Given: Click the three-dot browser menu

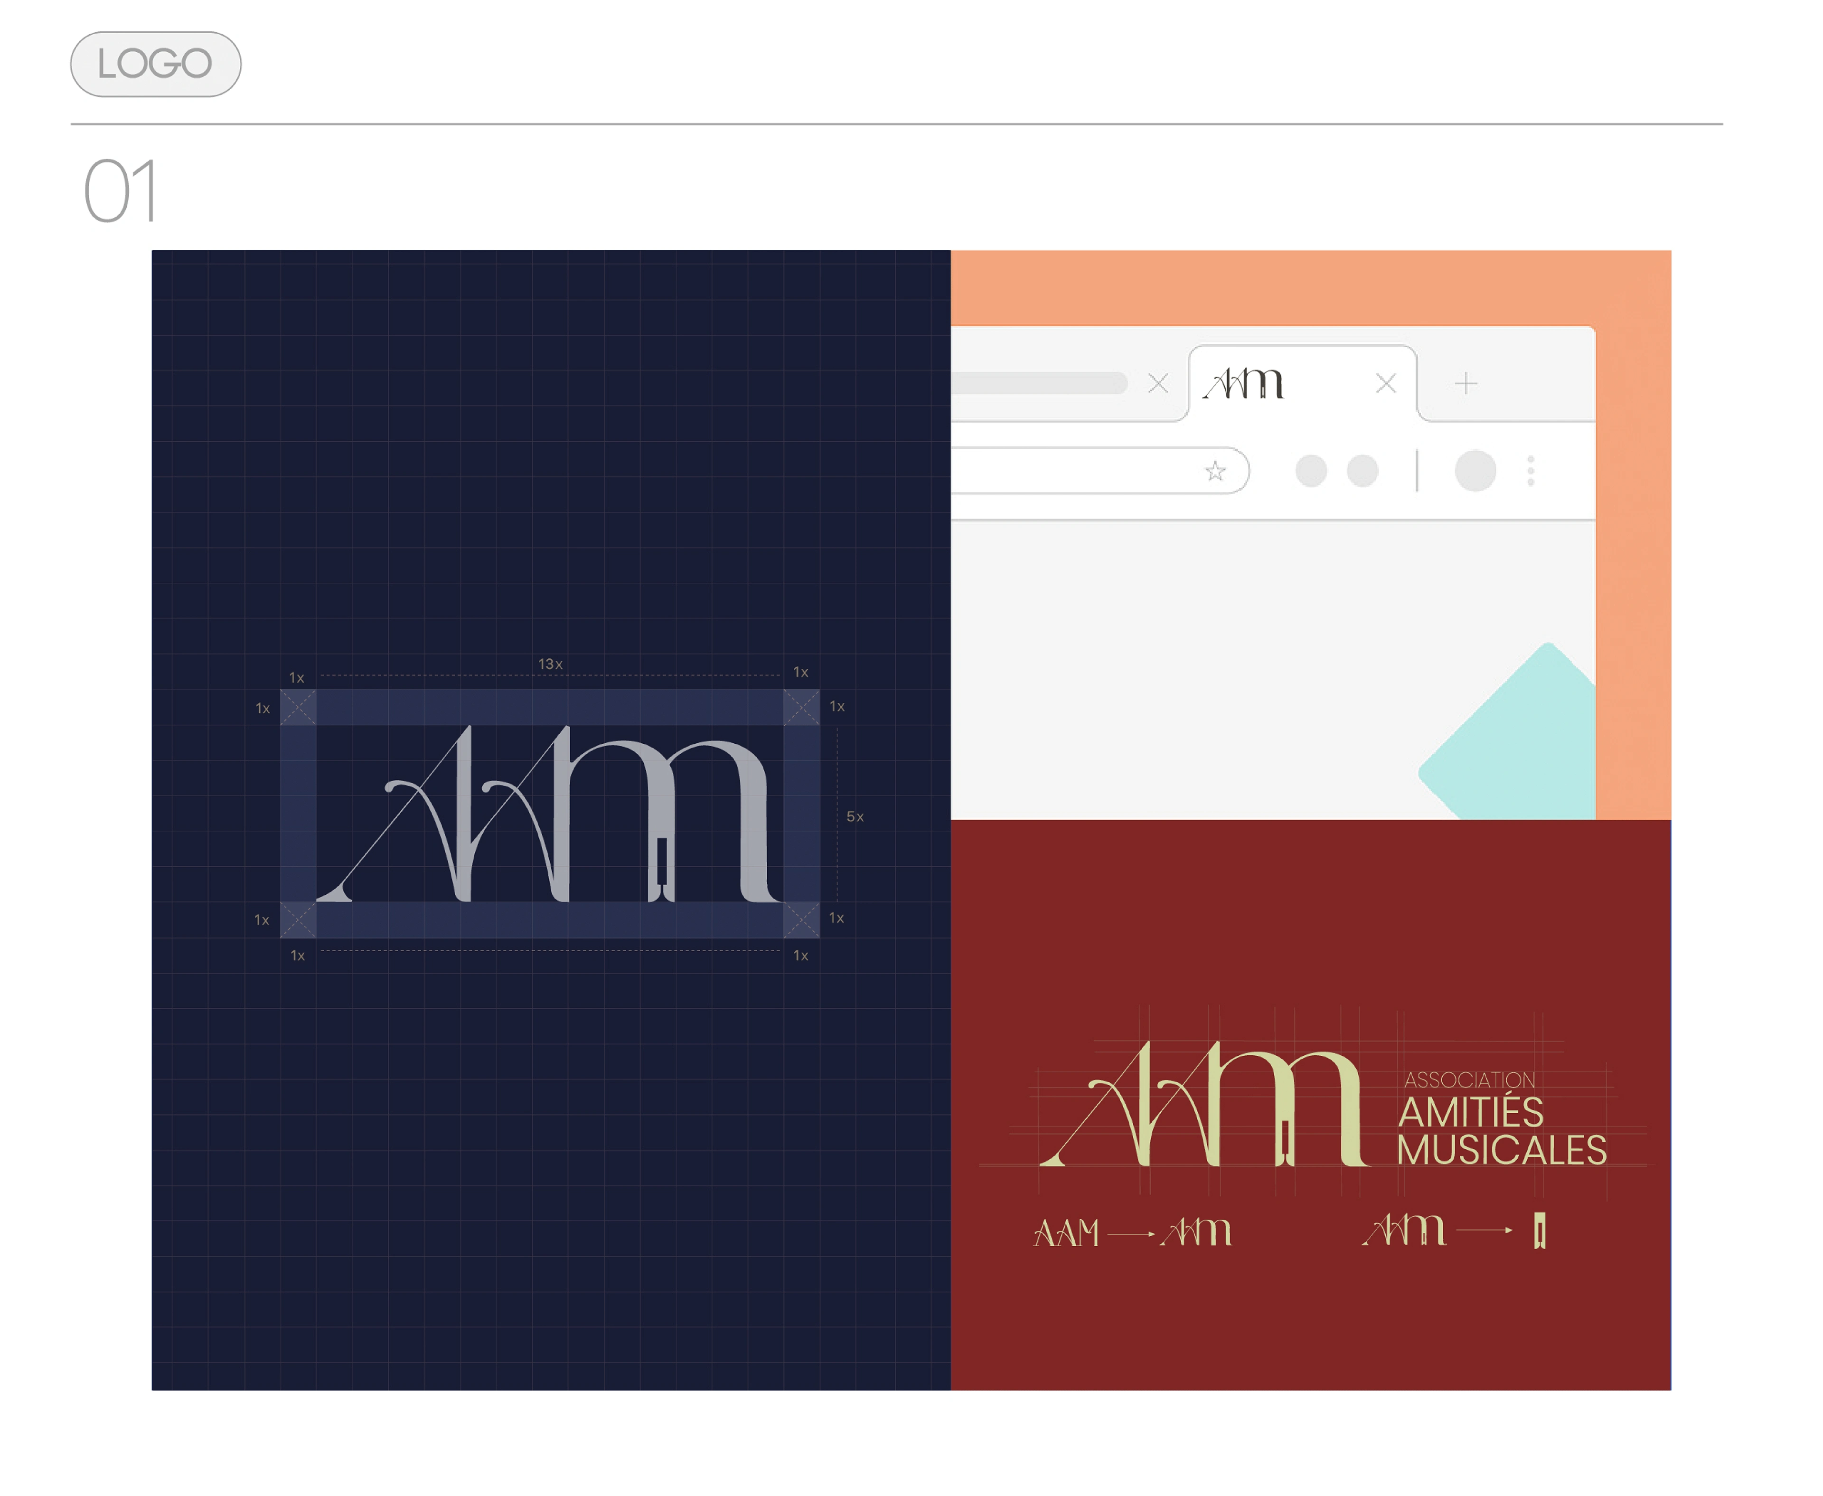Looking at the screenshot, I should (x=1530, y=471).
